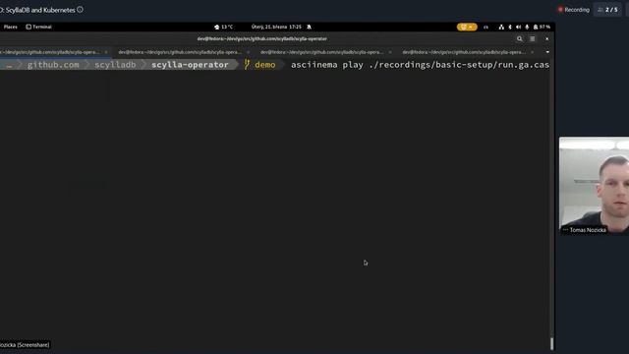Click the terminal window title path
This screenshot has width=629, height=354.
coord(262,39)
